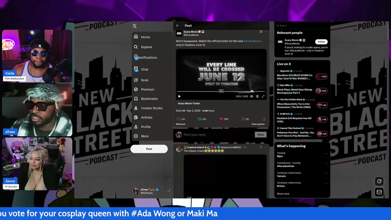Go back using the arrow beside Post

pos(177,26)
